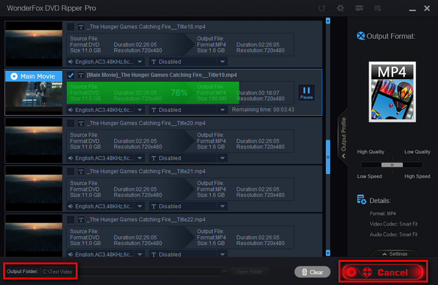Open the feedback chat icon
This screenshot has width=438, height=285.
tap(359, 8)
